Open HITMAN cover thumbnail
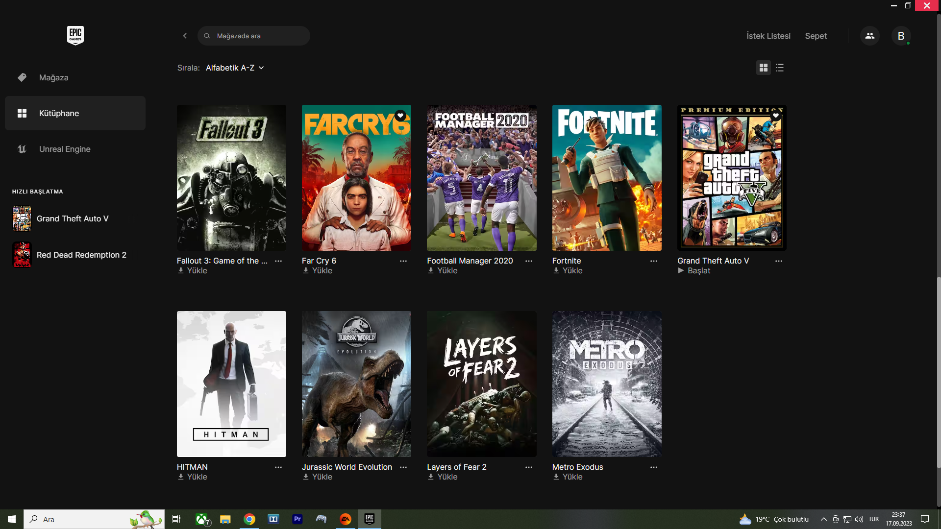Viewport: 941px width, 529px height. pos(231,384)
